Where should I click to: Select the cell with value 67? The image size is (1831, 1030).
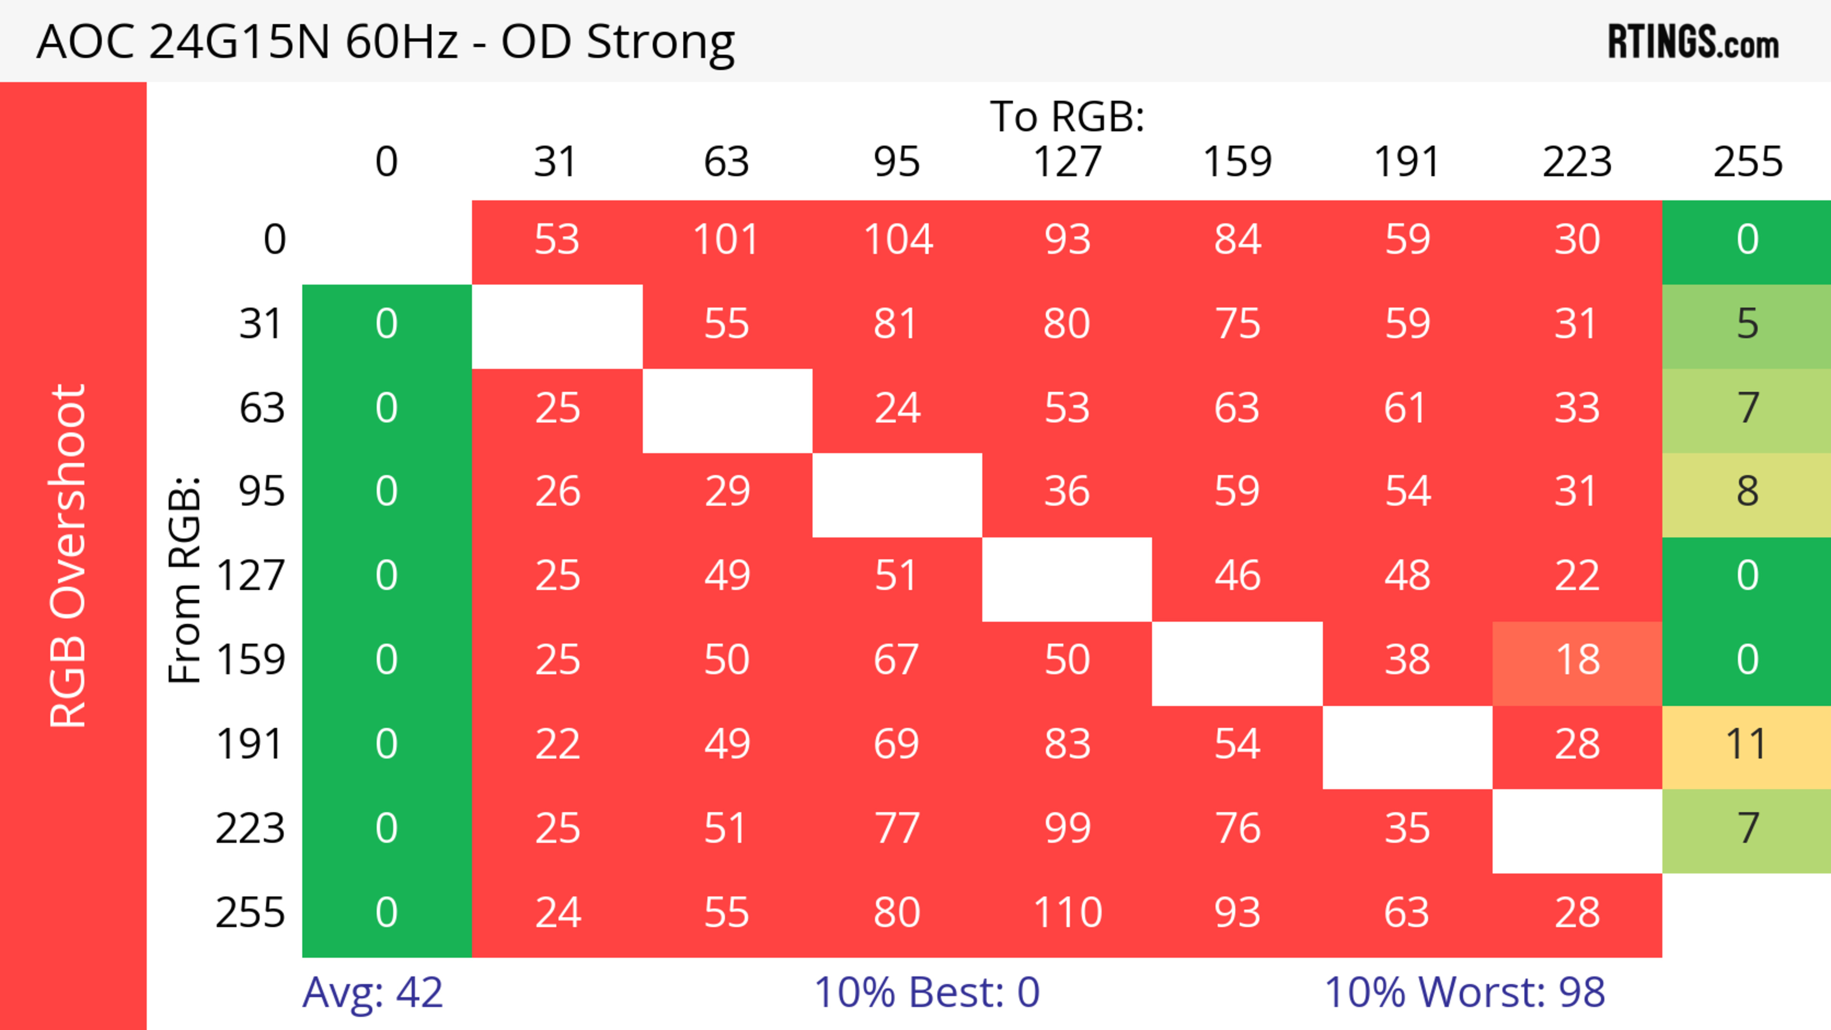(x=897, y=661)
